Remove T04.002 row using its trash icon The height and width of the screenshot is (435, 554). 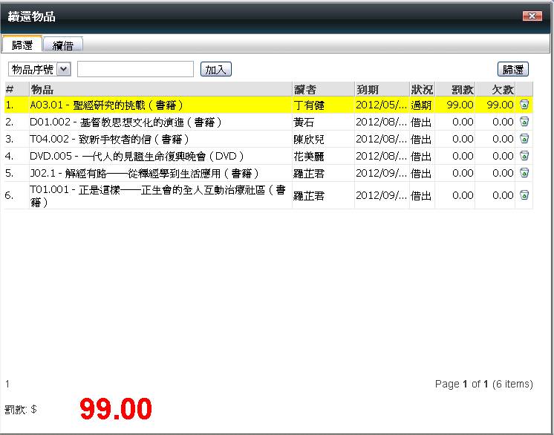pyautogui.click(x=524, y=139)
